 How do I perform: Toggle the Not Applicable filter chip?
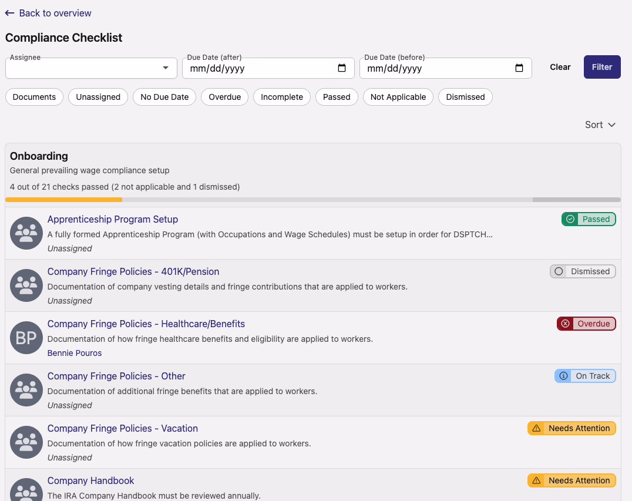click(x=398, y=97)
